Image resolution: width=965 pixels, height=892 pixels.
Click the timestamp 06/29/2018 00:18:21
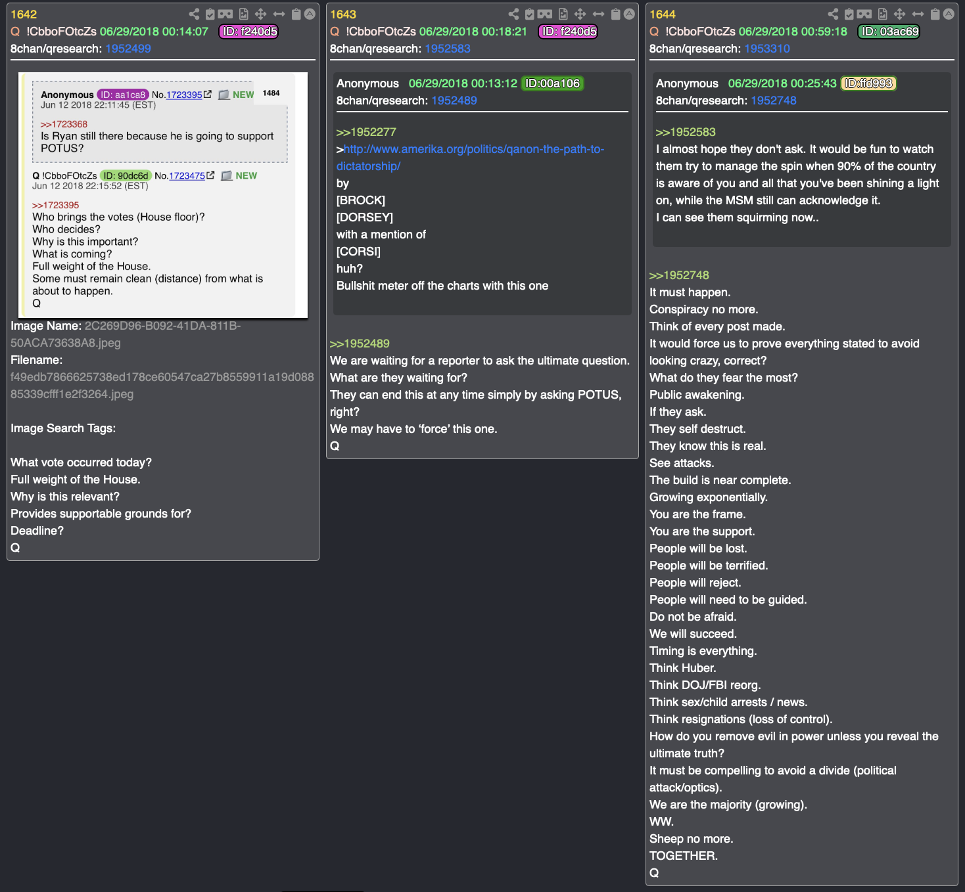(473, 32)
